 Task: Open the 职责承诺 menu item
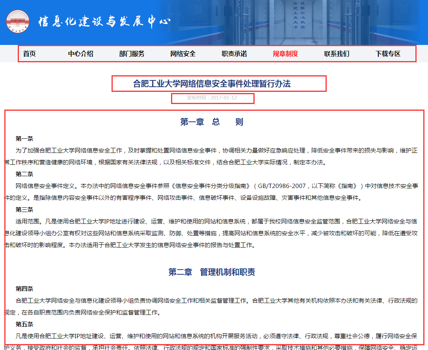[234, 54]
